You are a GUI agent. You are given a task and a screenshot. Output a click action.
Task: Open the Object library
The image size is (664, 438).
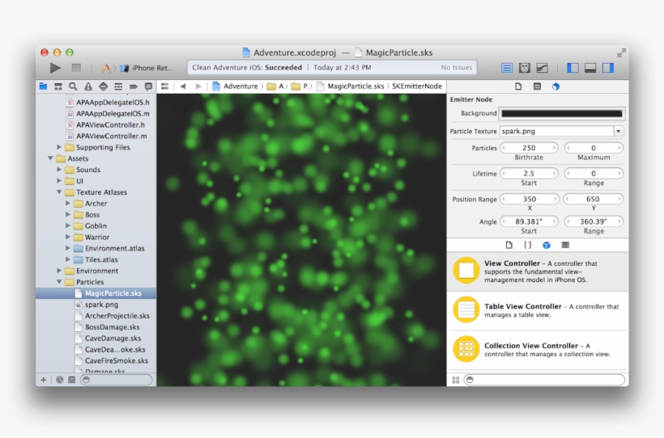point(547,245)
